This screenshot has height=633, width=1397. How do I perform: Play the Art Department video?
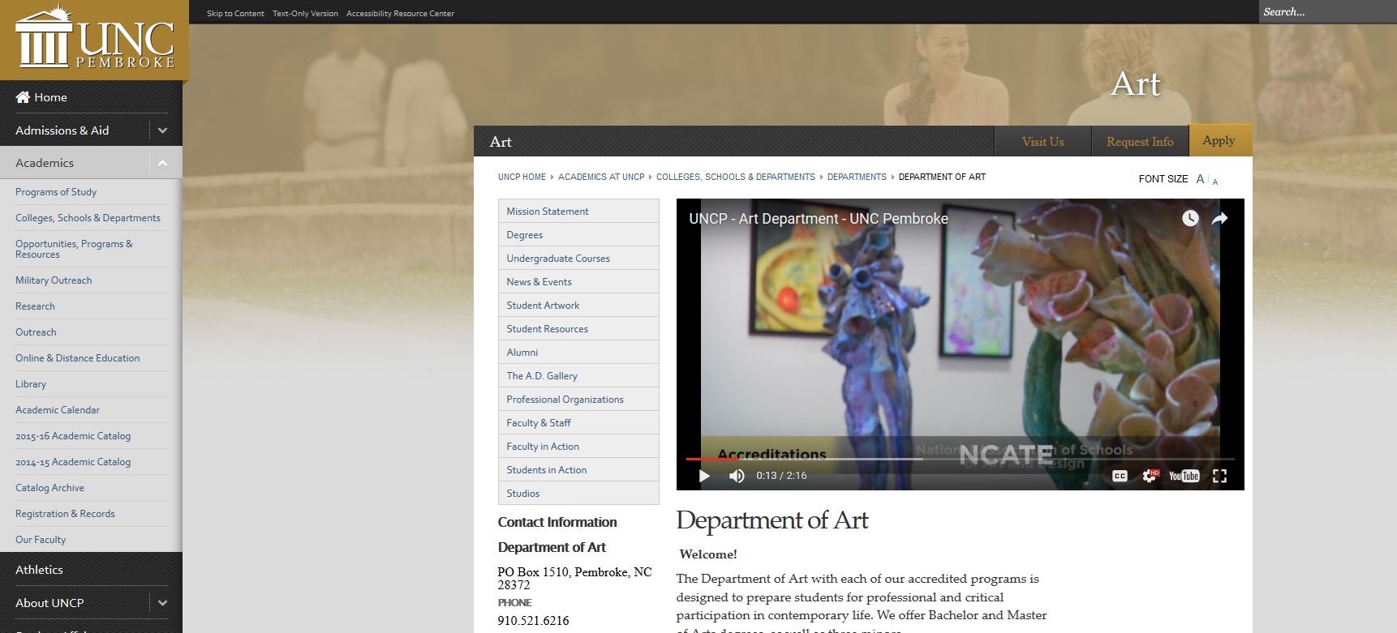704,476
